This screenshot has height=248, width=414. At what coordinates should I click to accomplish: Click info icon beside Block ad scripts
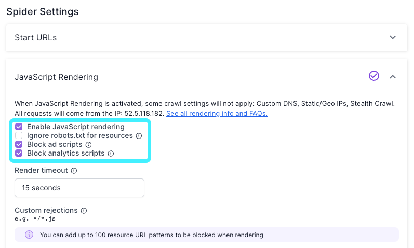point(88,145)
